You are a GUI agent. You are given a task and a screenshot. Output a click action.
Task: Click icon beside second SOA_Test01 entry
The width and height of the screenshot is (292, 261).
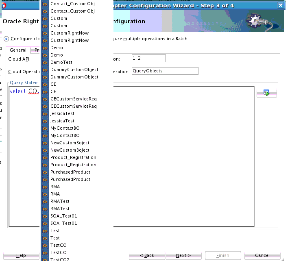[x=45, y=224]
